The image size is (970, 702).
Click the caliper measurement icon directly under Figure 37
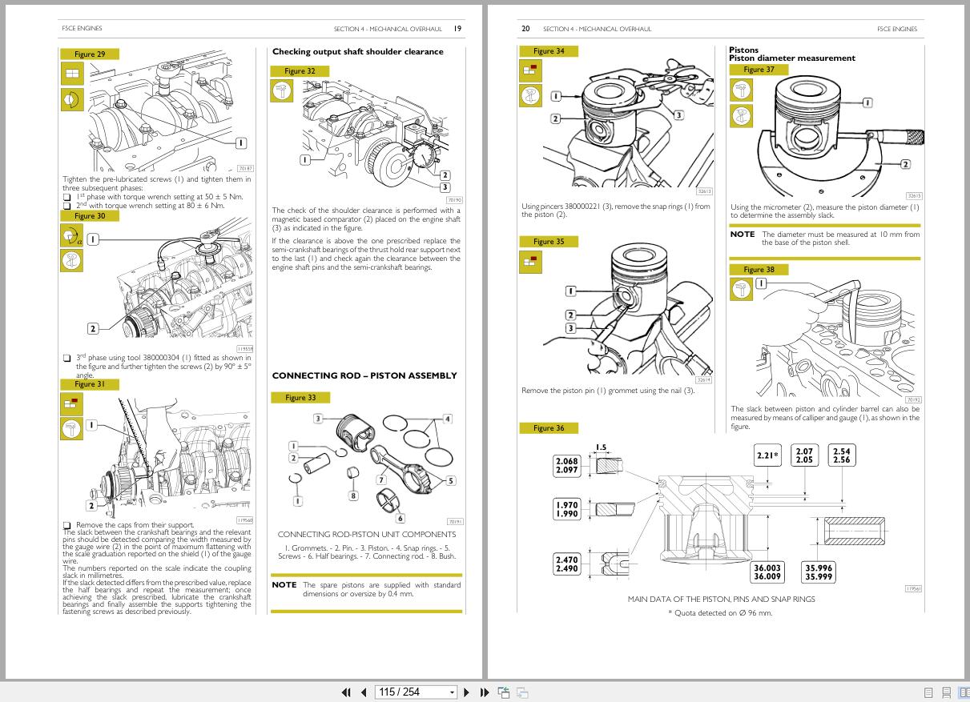(741, 89)
